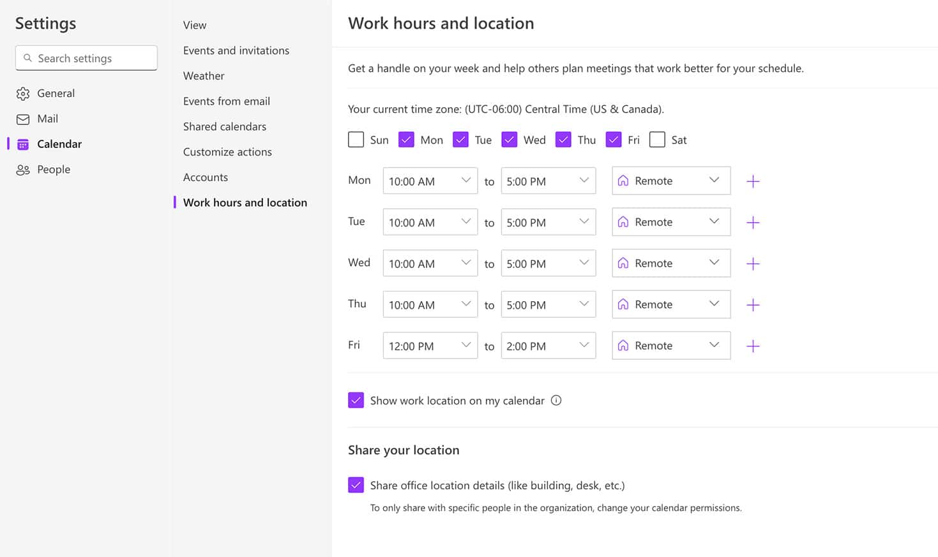Enable the Sunday work day checkbox
This screenshot has width=938, height=557.
pyautogui.click(x=356, y=139)
